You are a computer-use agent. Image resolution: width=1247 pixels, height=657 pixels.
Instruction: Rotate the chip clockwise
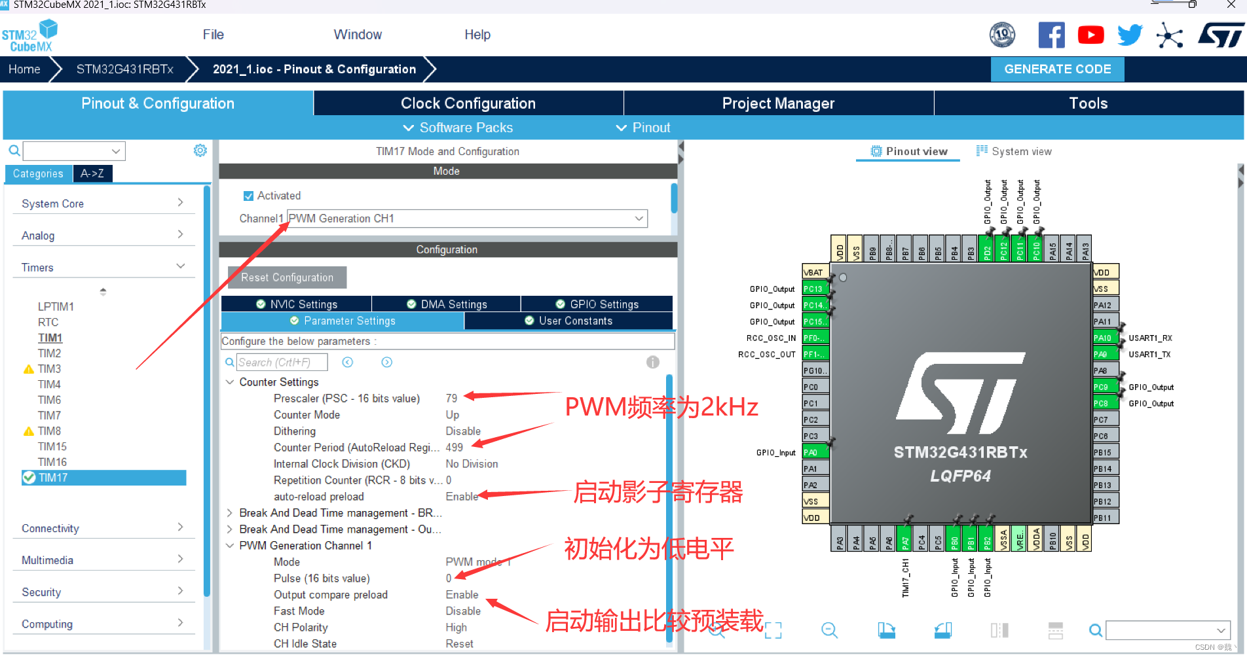point(887,630)
